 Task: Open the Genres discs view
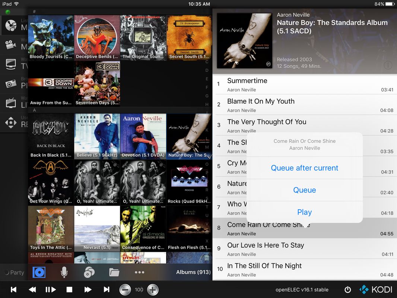(x=89, y=272)
